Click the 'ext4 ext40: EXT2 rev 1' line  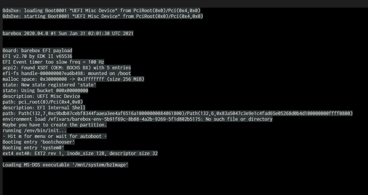tap(80, 153)
